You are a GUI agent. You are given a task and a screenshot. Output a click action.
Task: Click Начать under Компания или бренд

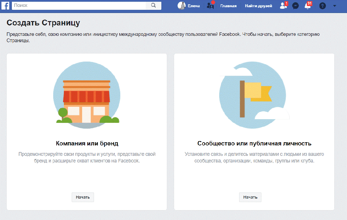(83, 197)
